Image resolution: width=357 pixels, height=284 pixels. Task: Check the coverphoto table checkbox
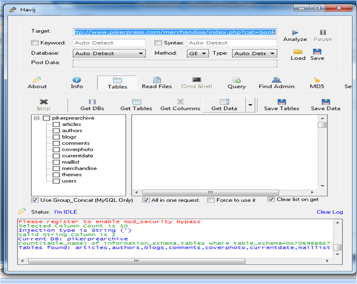tap(56, 150)
